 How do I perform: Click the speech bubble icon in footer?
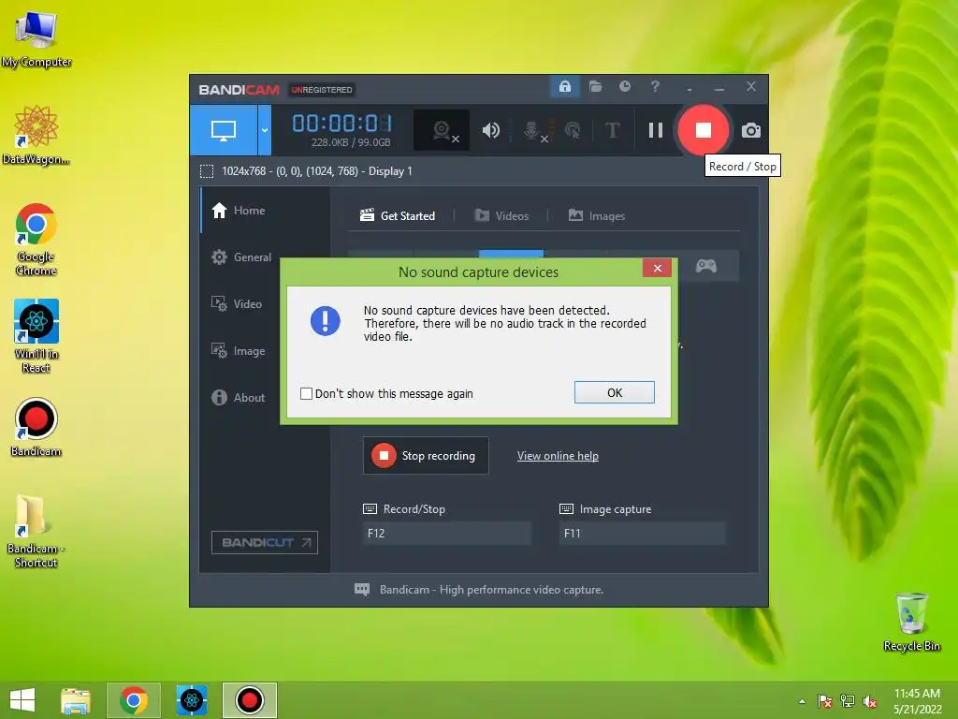tap(362, 590)
